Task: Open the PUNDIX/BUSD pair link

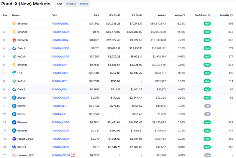Action: [60, 24]
